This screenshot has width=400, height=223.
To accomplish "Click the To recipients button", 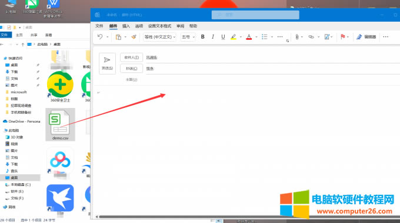I will (x=131, y=58).
